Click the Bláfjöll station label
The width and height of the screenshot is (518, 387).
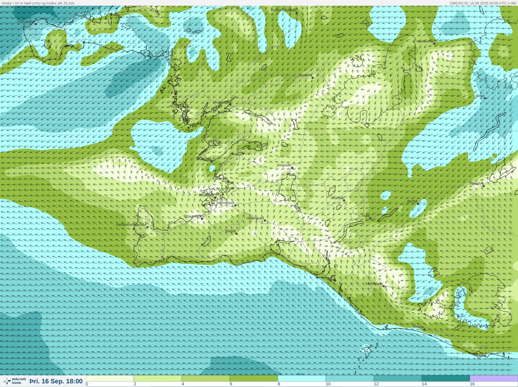[x=230, y=231]
